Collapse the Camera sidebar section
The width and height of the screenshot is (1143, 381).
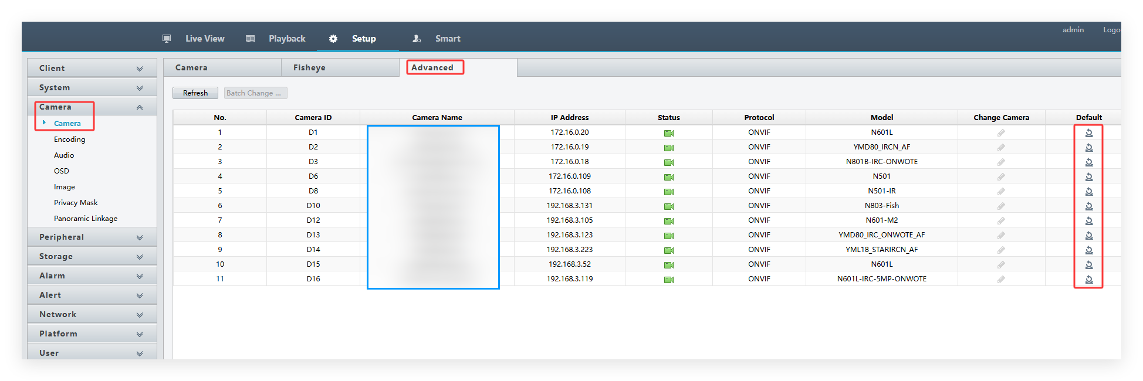point(139,107)
